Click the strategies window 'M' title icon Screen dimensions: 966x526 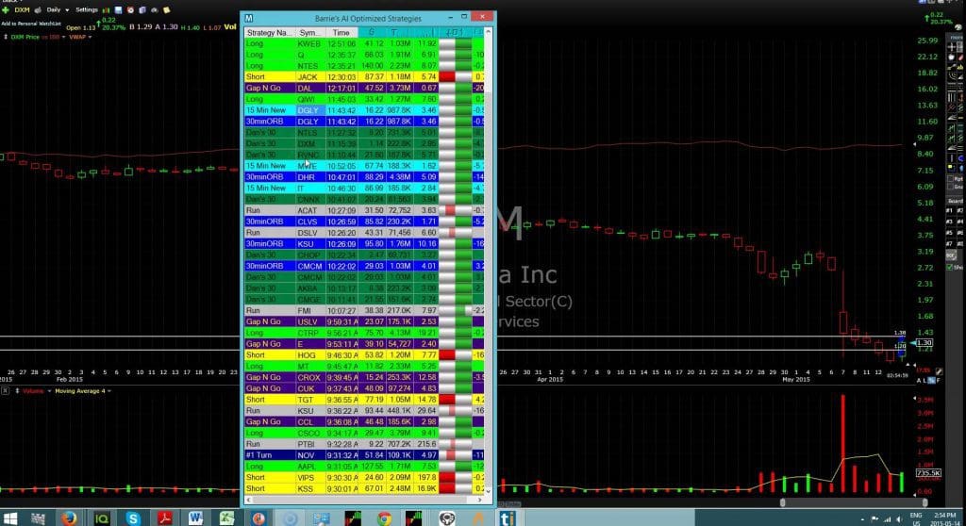[x=248, y=19]
